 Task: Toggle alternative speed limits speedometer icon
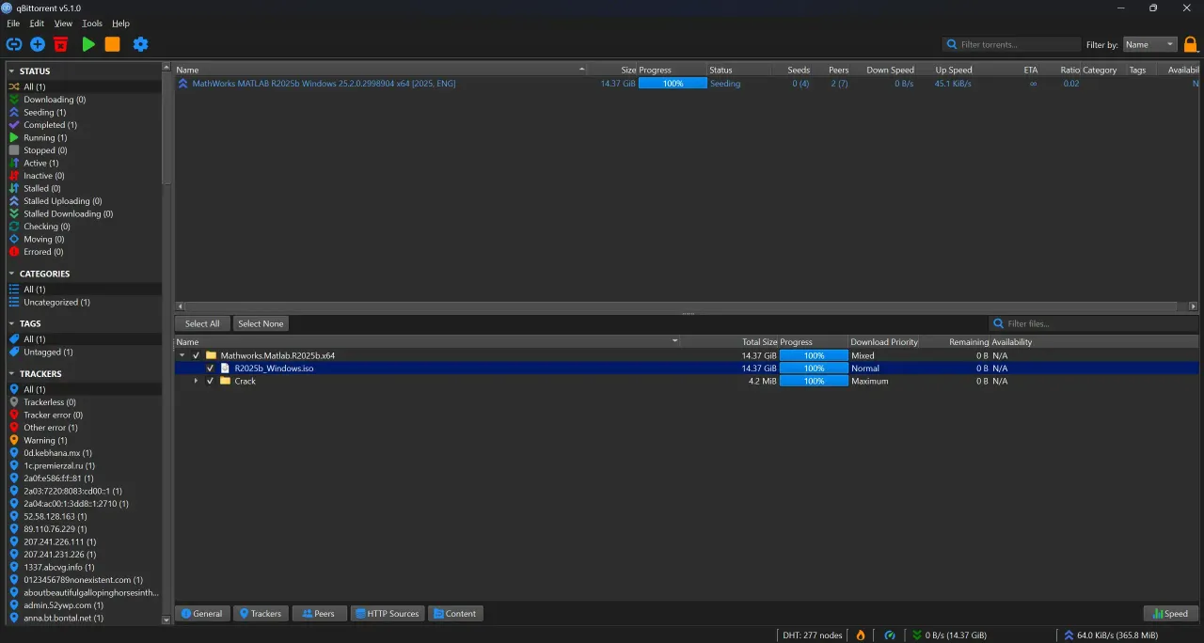click(x=890, y=635)
